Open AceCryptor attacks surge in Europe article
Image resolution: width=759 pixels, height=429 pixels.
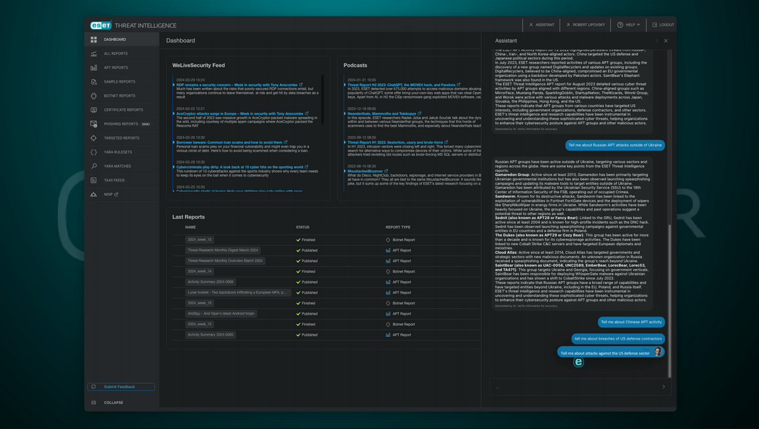click(x=240, y=114)
